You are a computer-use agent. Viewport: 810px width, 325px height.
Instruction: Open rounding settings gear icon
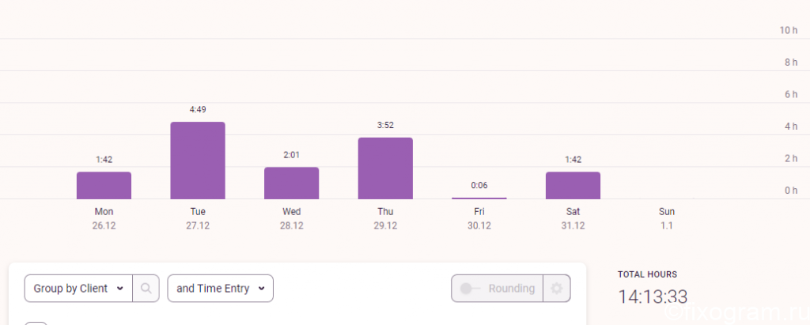556,289
